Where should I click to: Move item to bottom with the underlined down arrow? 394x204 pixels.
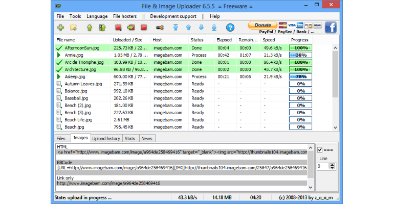(x=215, y=27)
